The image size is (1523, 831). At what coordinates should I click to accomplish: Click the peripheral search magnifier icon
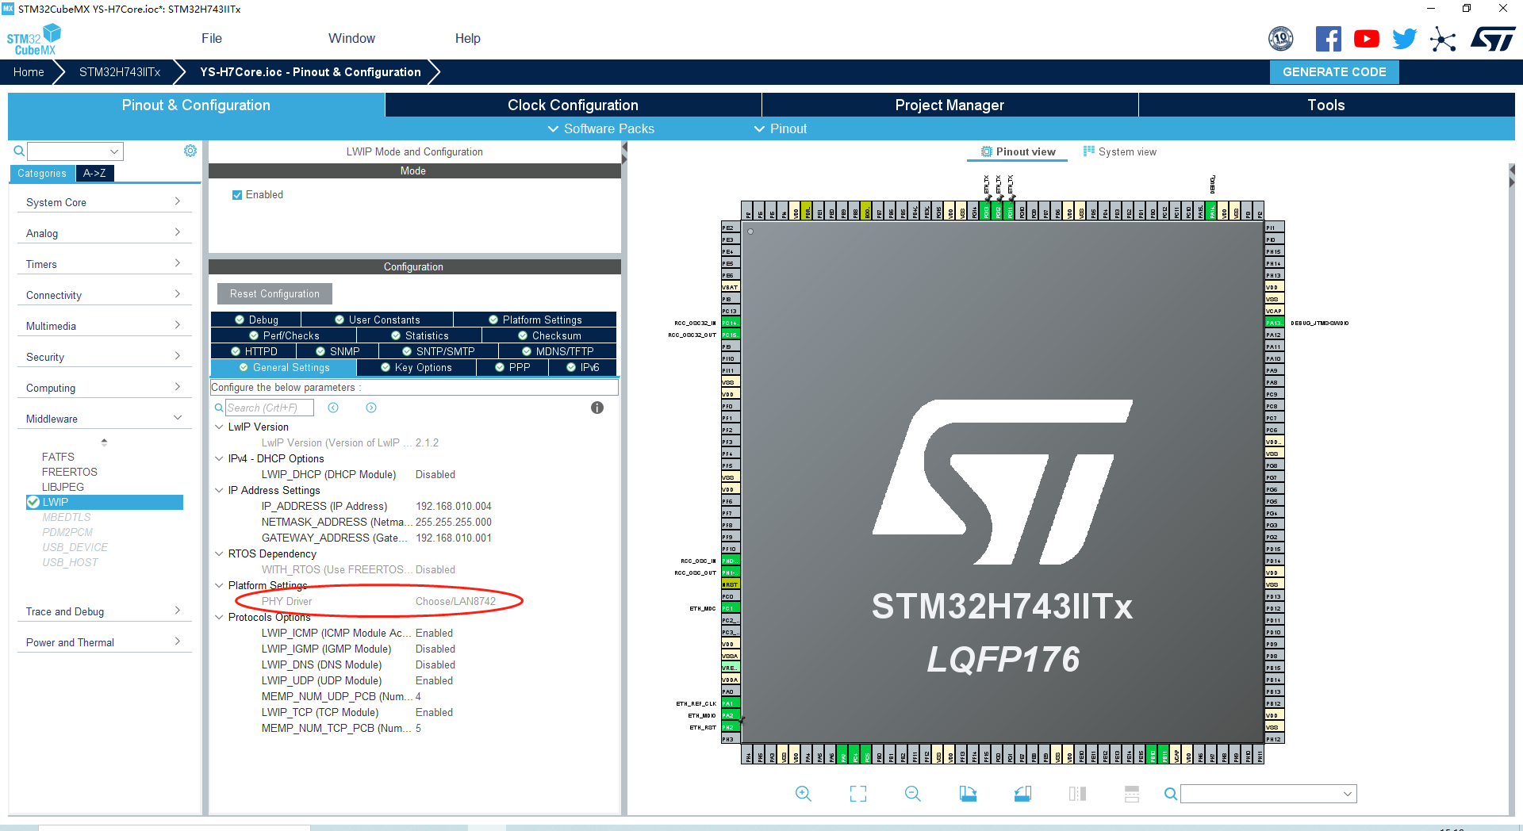18,151
